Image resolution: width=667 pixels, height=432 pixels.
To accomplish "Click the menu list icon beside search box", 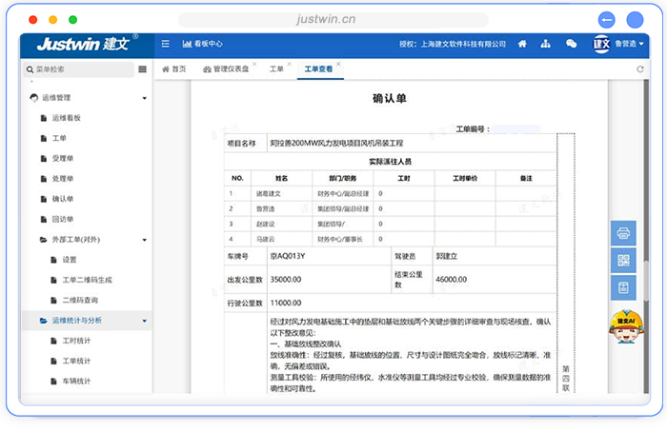I will tap(143, 69).
